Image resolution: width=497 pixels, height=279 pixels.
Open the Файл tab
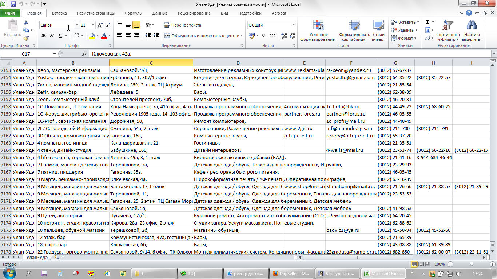[x=10, y=13]
